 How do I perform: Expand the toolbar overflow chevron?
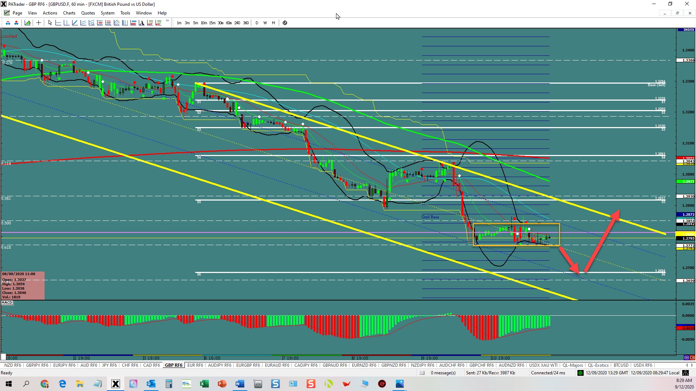167,21
